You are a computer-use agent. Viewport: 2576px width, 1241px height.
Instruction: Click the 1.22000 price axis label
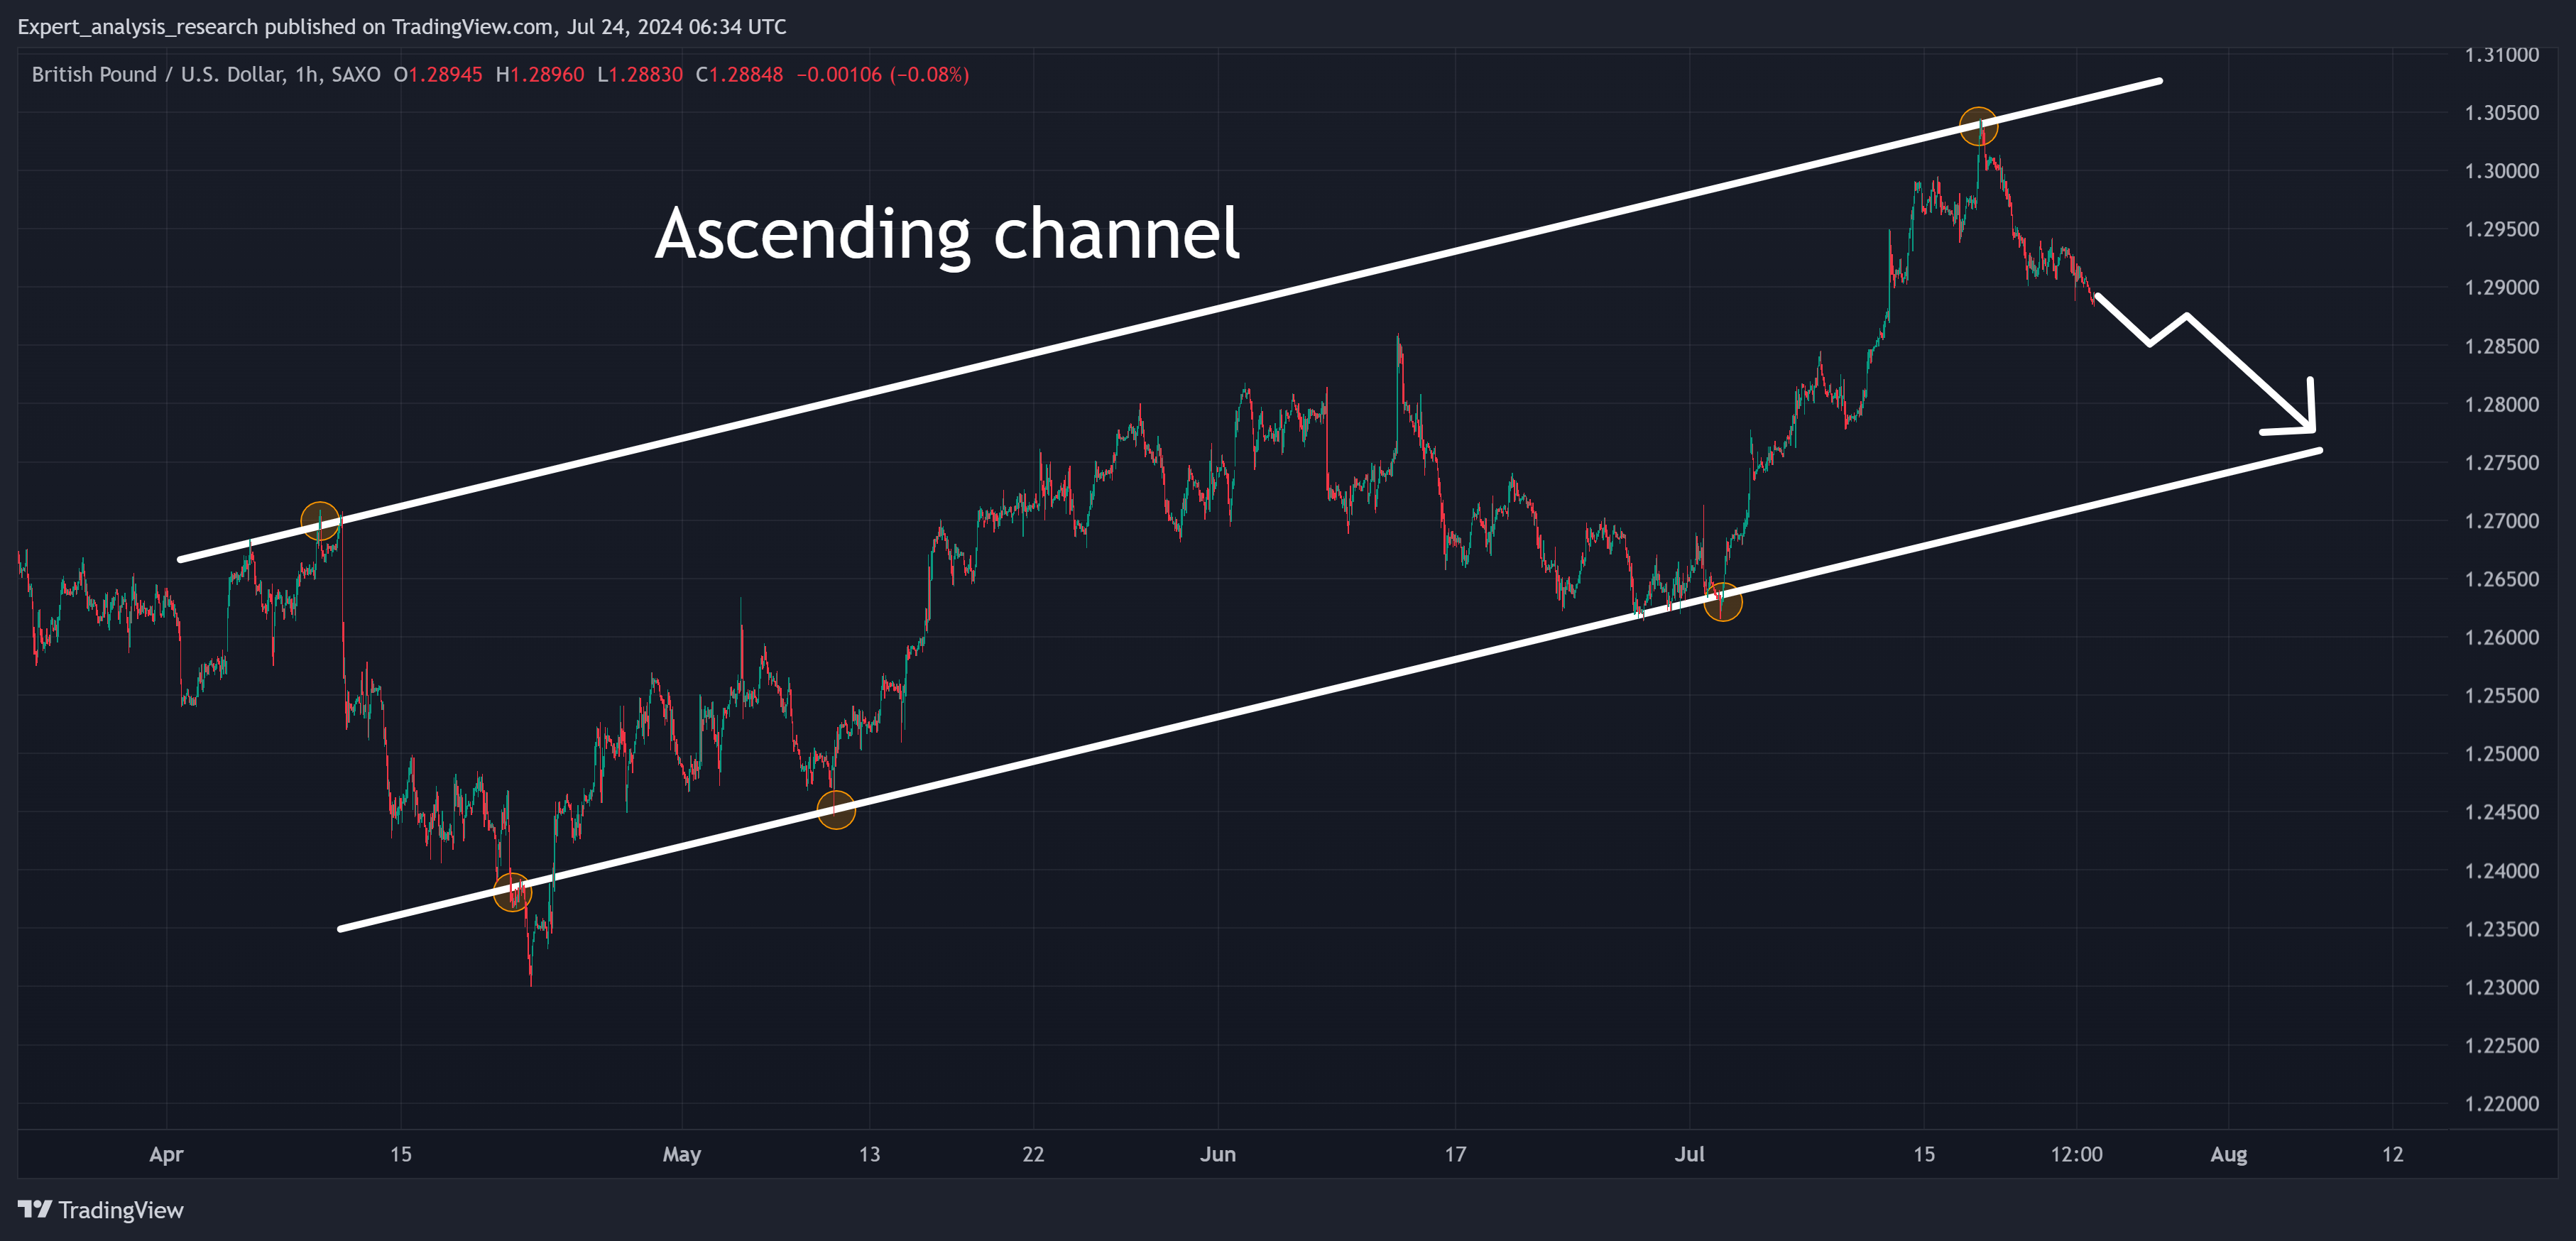tap(2501, 1103)
